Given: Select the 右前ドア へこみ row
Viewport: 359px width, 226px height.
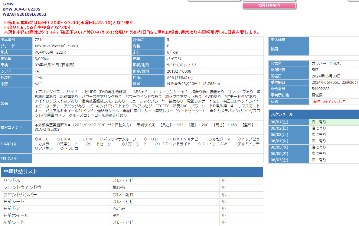Looking at the screenshot, I should click(132, 209).
